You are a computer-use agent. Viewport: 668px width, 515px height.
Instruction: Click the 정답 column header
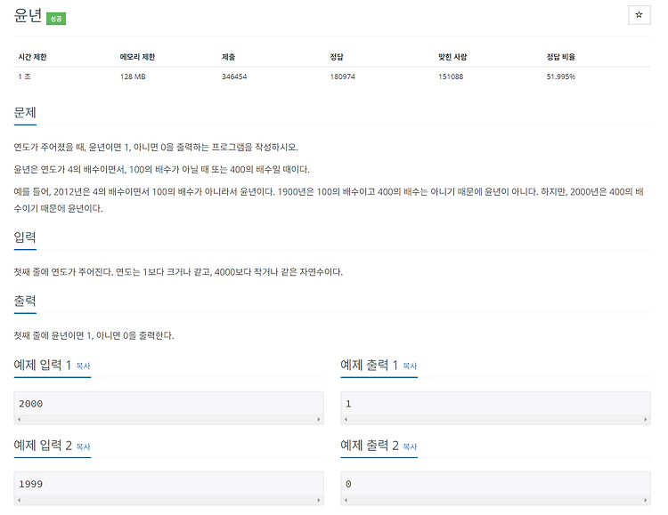pos(337,57)
